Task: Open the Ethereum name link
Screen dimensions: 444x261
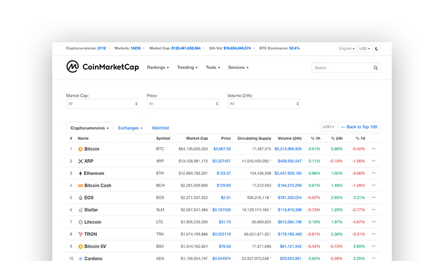Action: 94,173
